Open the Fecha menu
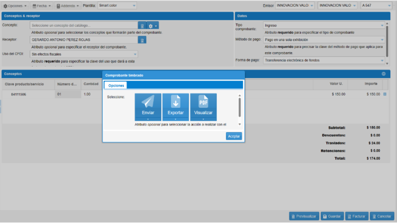This screenshot has width=397, height=223. pyautogui.click(x=41, y=6)
